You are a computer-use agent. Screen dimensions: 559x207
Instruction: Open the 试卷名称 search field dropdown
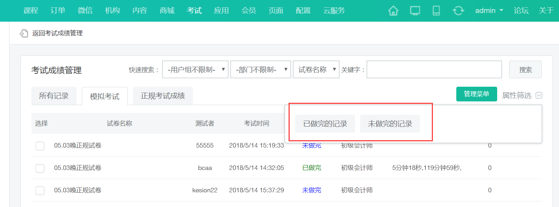click(316, 70)
